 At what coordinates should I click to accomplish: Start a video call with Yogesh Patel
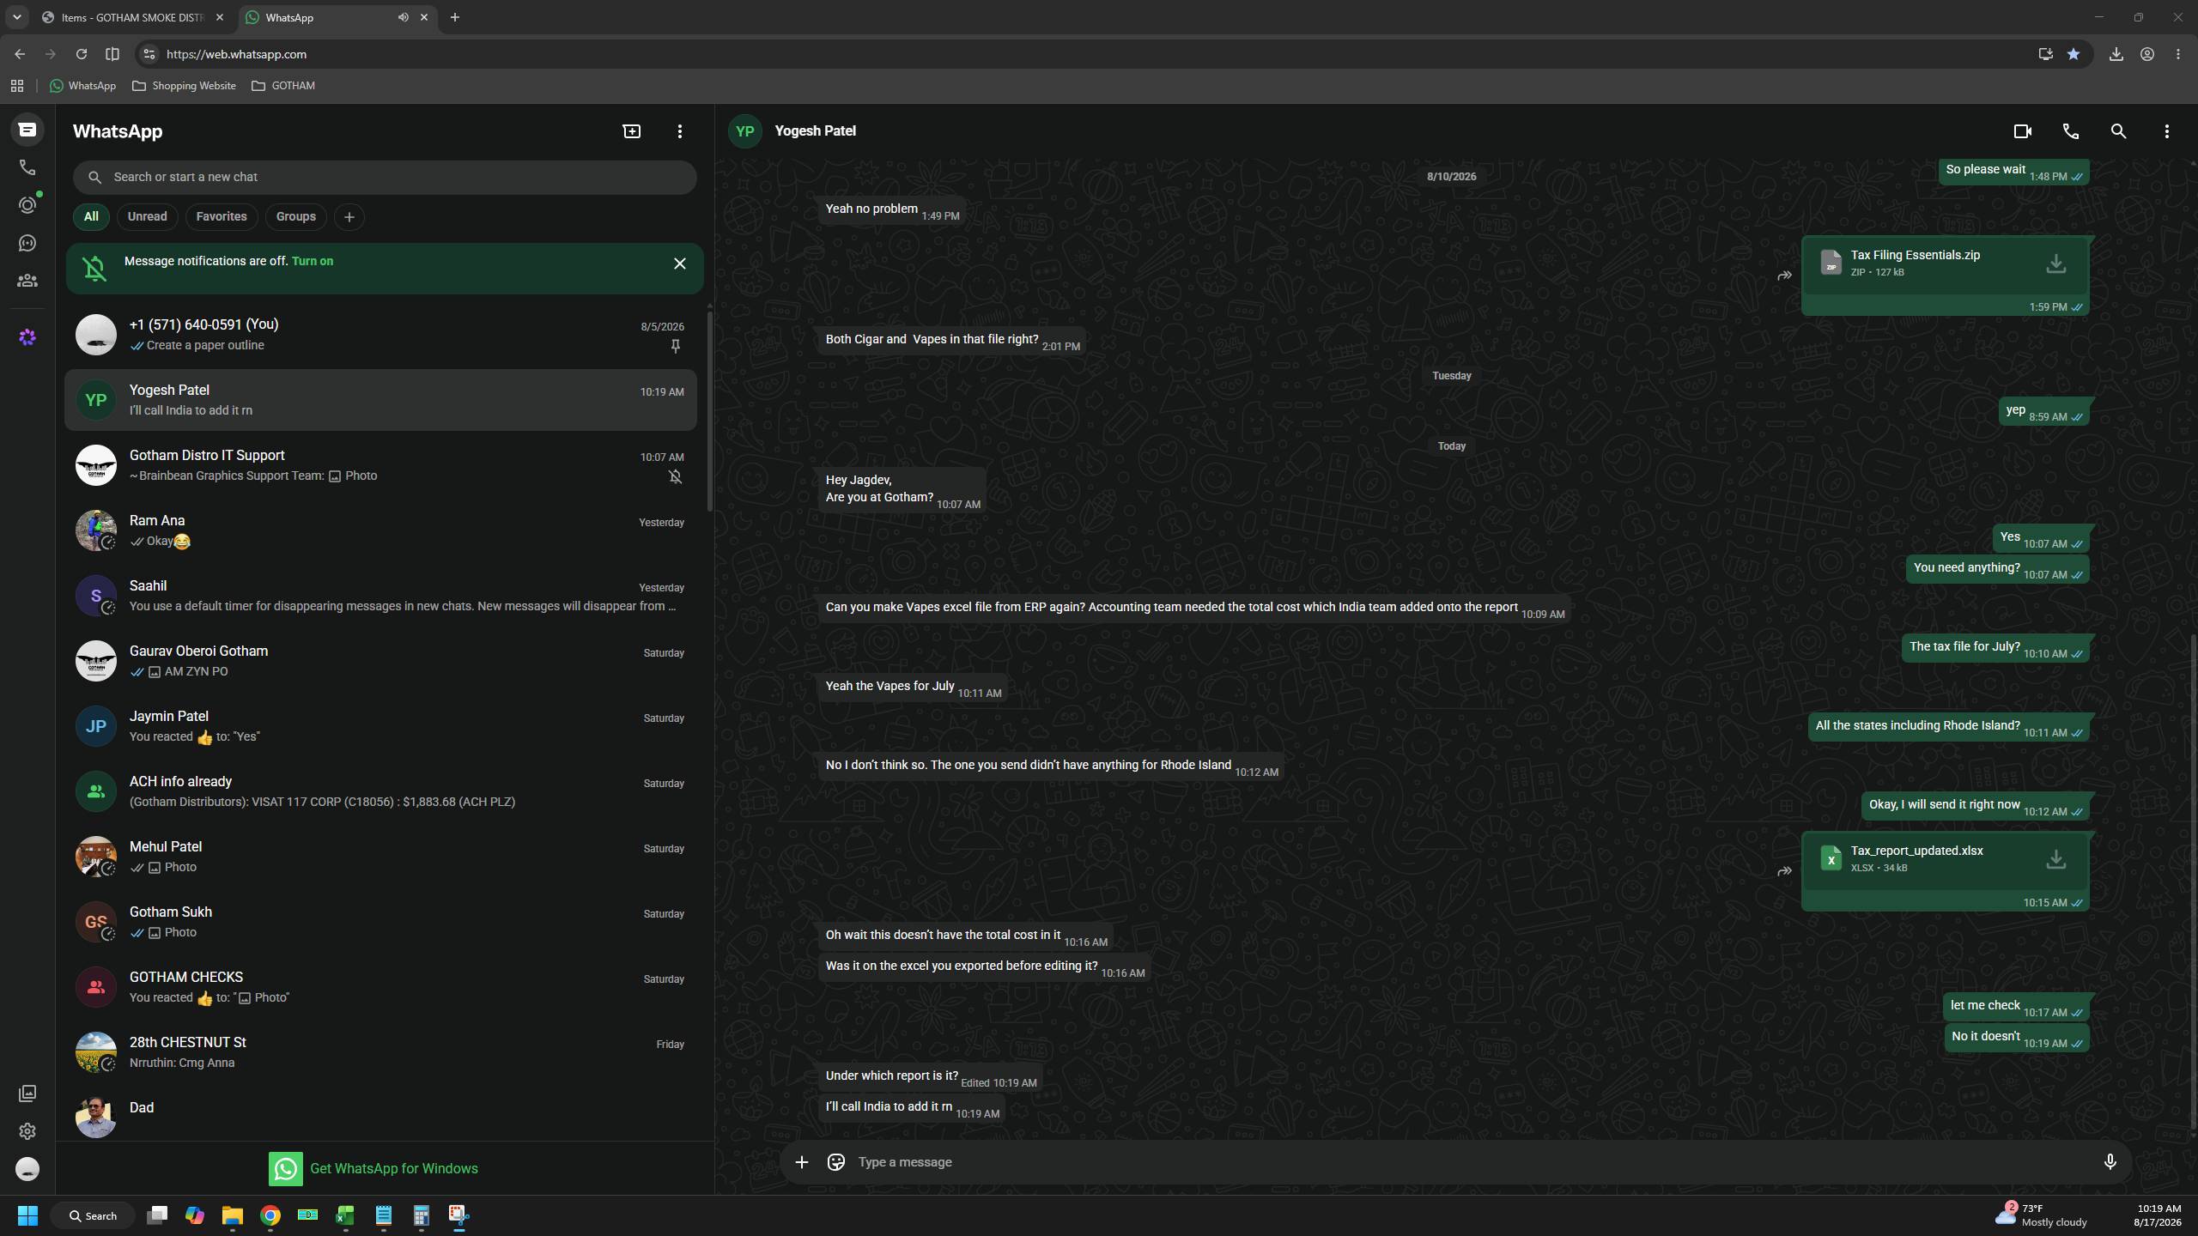click(x=2022, y=131)
